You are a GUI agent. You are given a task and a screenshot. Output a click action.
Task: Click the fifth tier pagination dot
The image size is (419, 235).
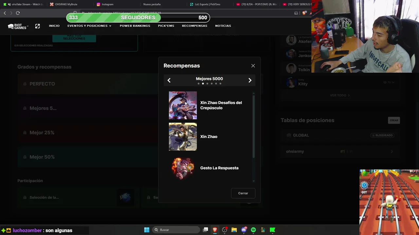[x=216, y=84]
